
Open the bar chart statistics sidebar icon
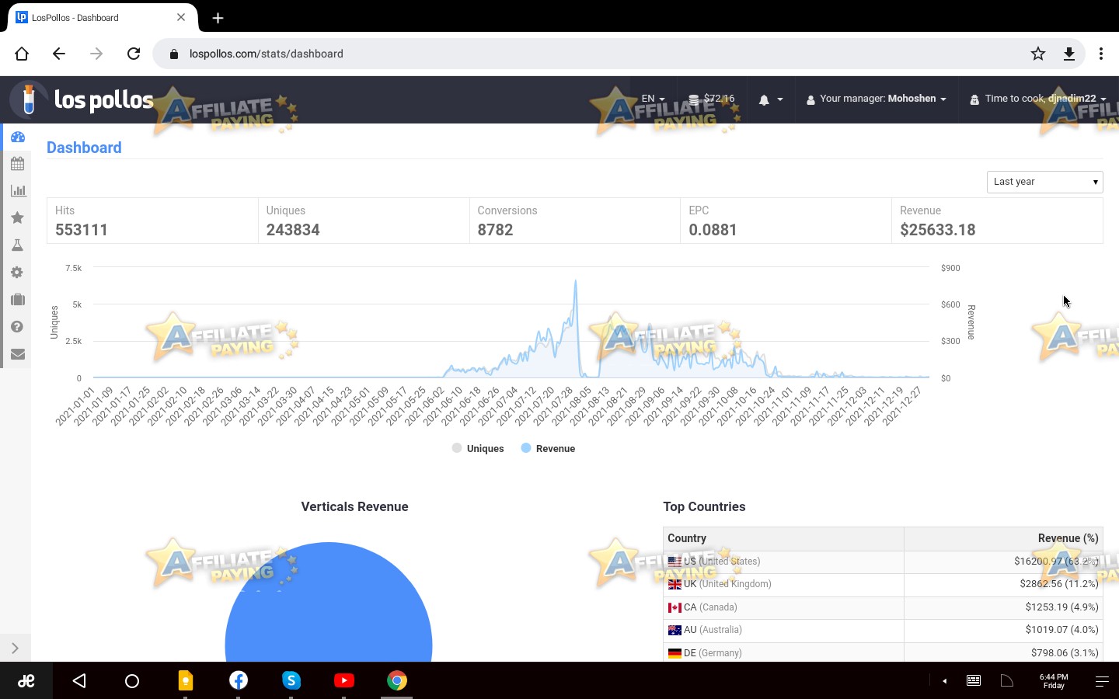[18, 191]
